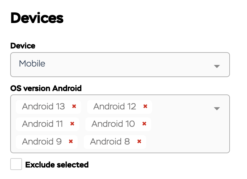The height and width of the screenshot is (179, 247).
Task: Open the OS version Android dropdown arrow
Action: (217, 108)
